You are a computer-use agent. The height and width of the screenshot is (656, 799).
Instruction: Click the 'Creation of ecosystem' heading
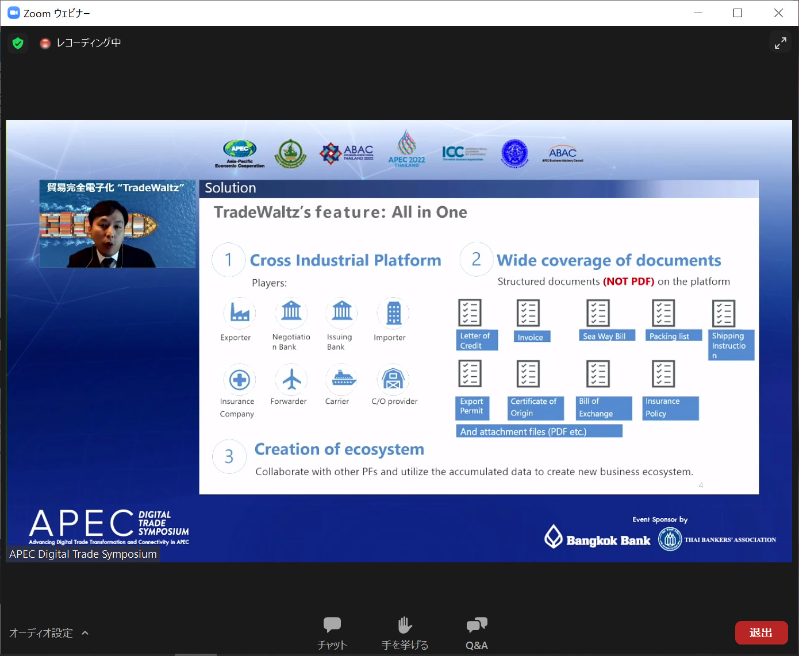point(339,449)
